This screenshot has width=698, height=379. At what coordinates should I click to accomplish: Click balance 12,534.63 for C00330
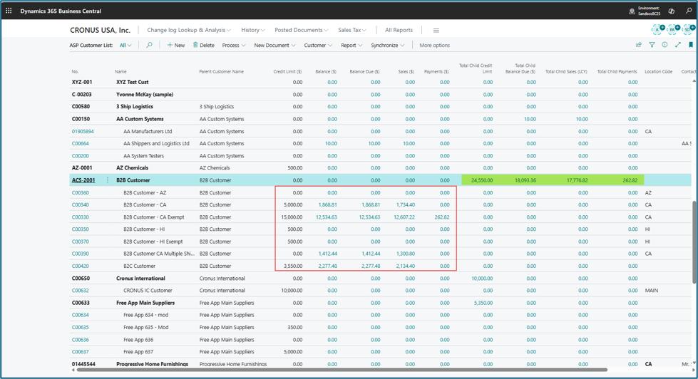tap(327, 217)
